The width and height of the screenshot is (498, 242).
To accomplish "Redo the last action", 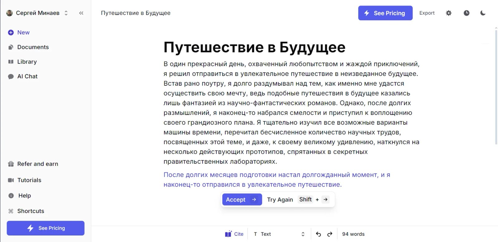I will [x=330, y=234].
